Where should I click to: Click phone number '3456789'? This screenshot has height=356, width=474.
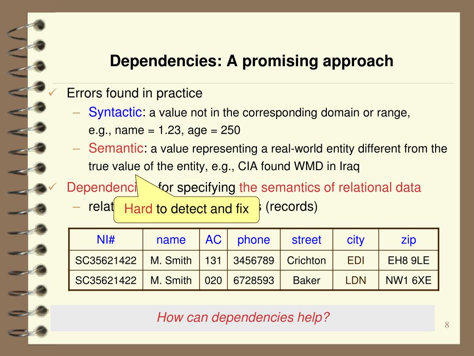click(x=254, y=261)
